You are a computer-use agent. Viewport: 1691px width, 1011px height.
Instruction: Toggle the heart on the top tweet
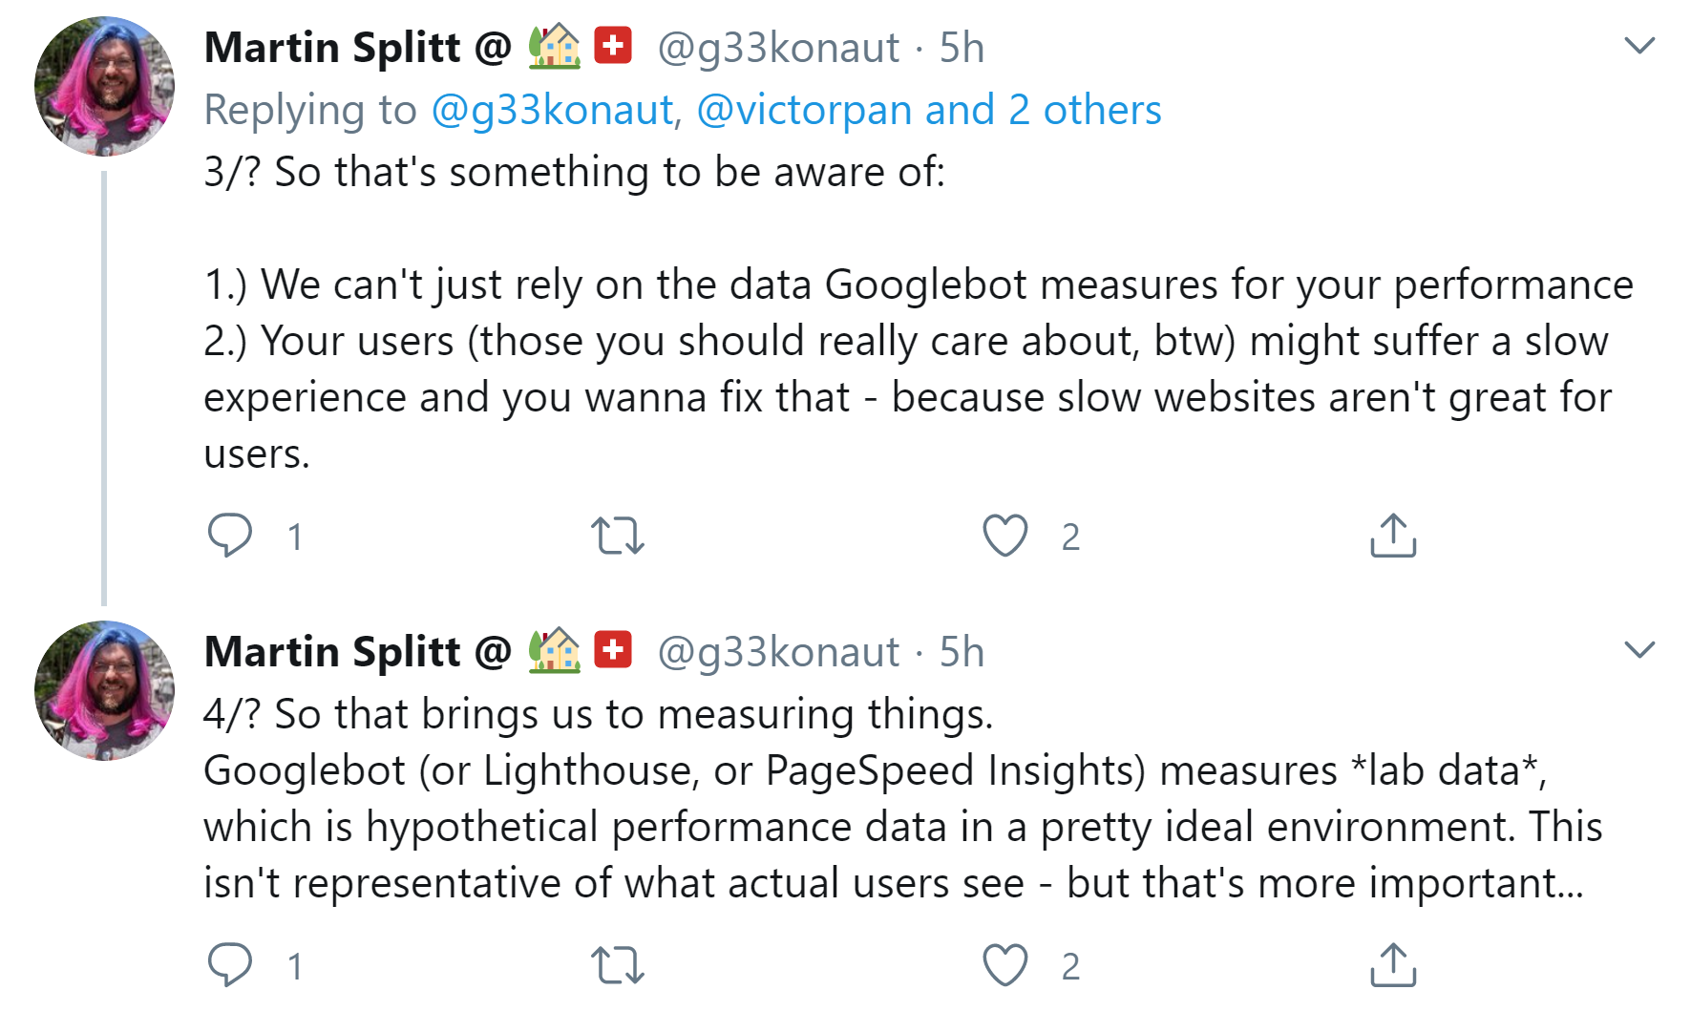[x=1004, y=536]
